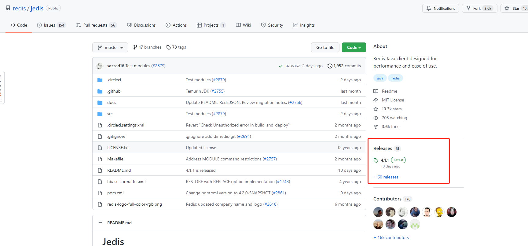Screen dimensions: 528x246
Task: Open the Insights tab
Action: pyautogui.click(x=304, y=25)
